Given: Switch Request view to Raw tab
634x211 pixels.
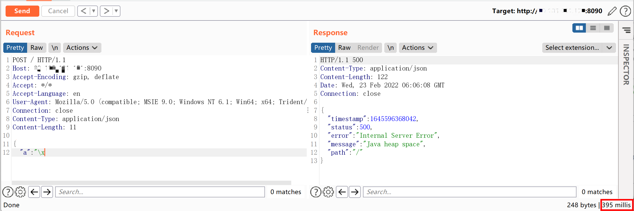Looking at the screenshot, I should 37,48.
